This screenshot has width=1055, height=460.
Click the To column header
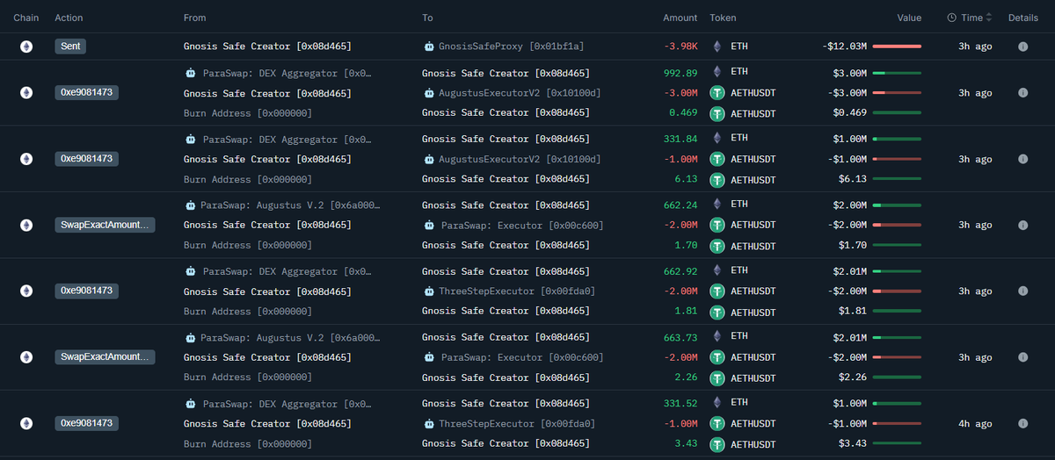[427, 18]
